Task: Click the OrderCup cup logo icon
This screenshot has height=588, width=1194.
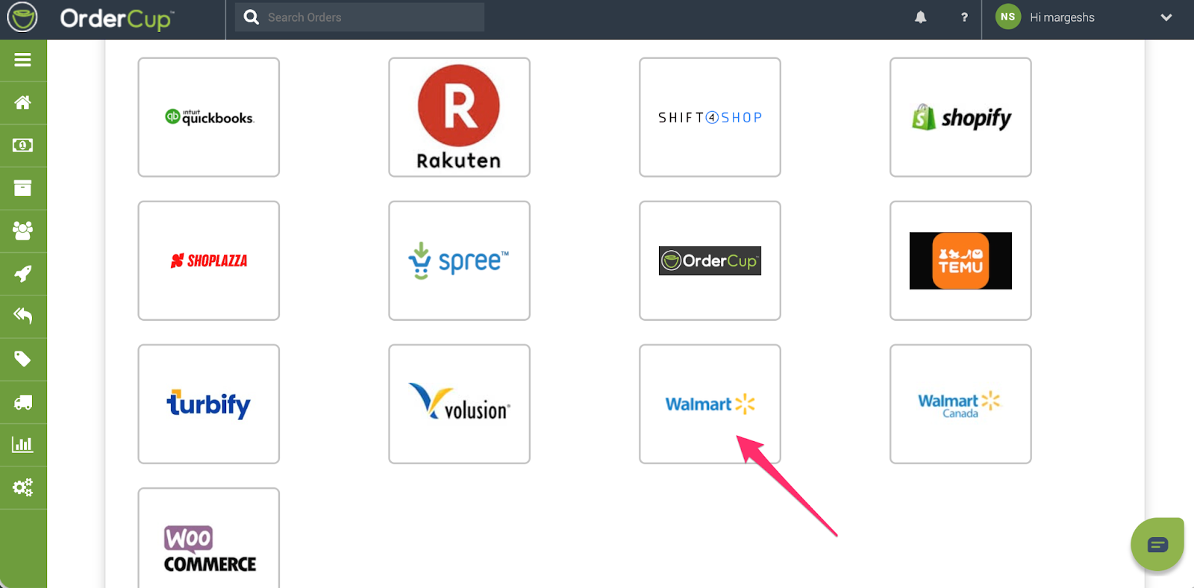Action: [22, 17]
